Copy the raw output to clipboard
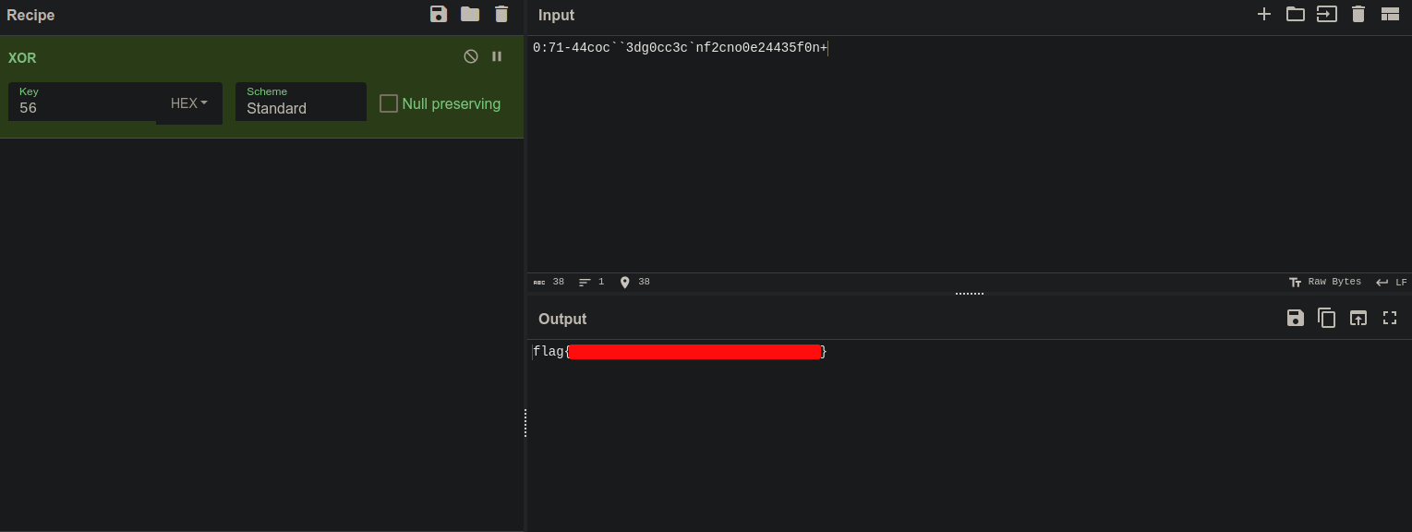This screenshot has width=1412, height=532. (x=1327, y=318)
